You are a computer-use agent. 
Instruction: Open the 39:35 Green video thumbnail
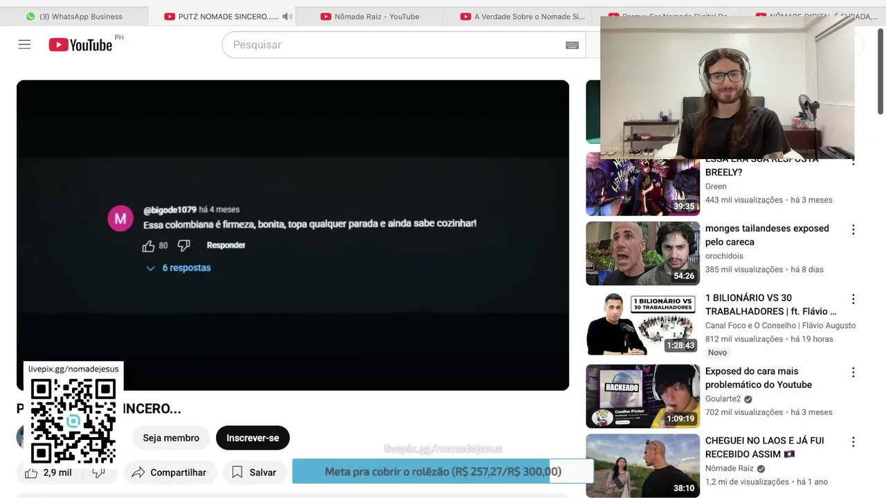pos(642,185)
